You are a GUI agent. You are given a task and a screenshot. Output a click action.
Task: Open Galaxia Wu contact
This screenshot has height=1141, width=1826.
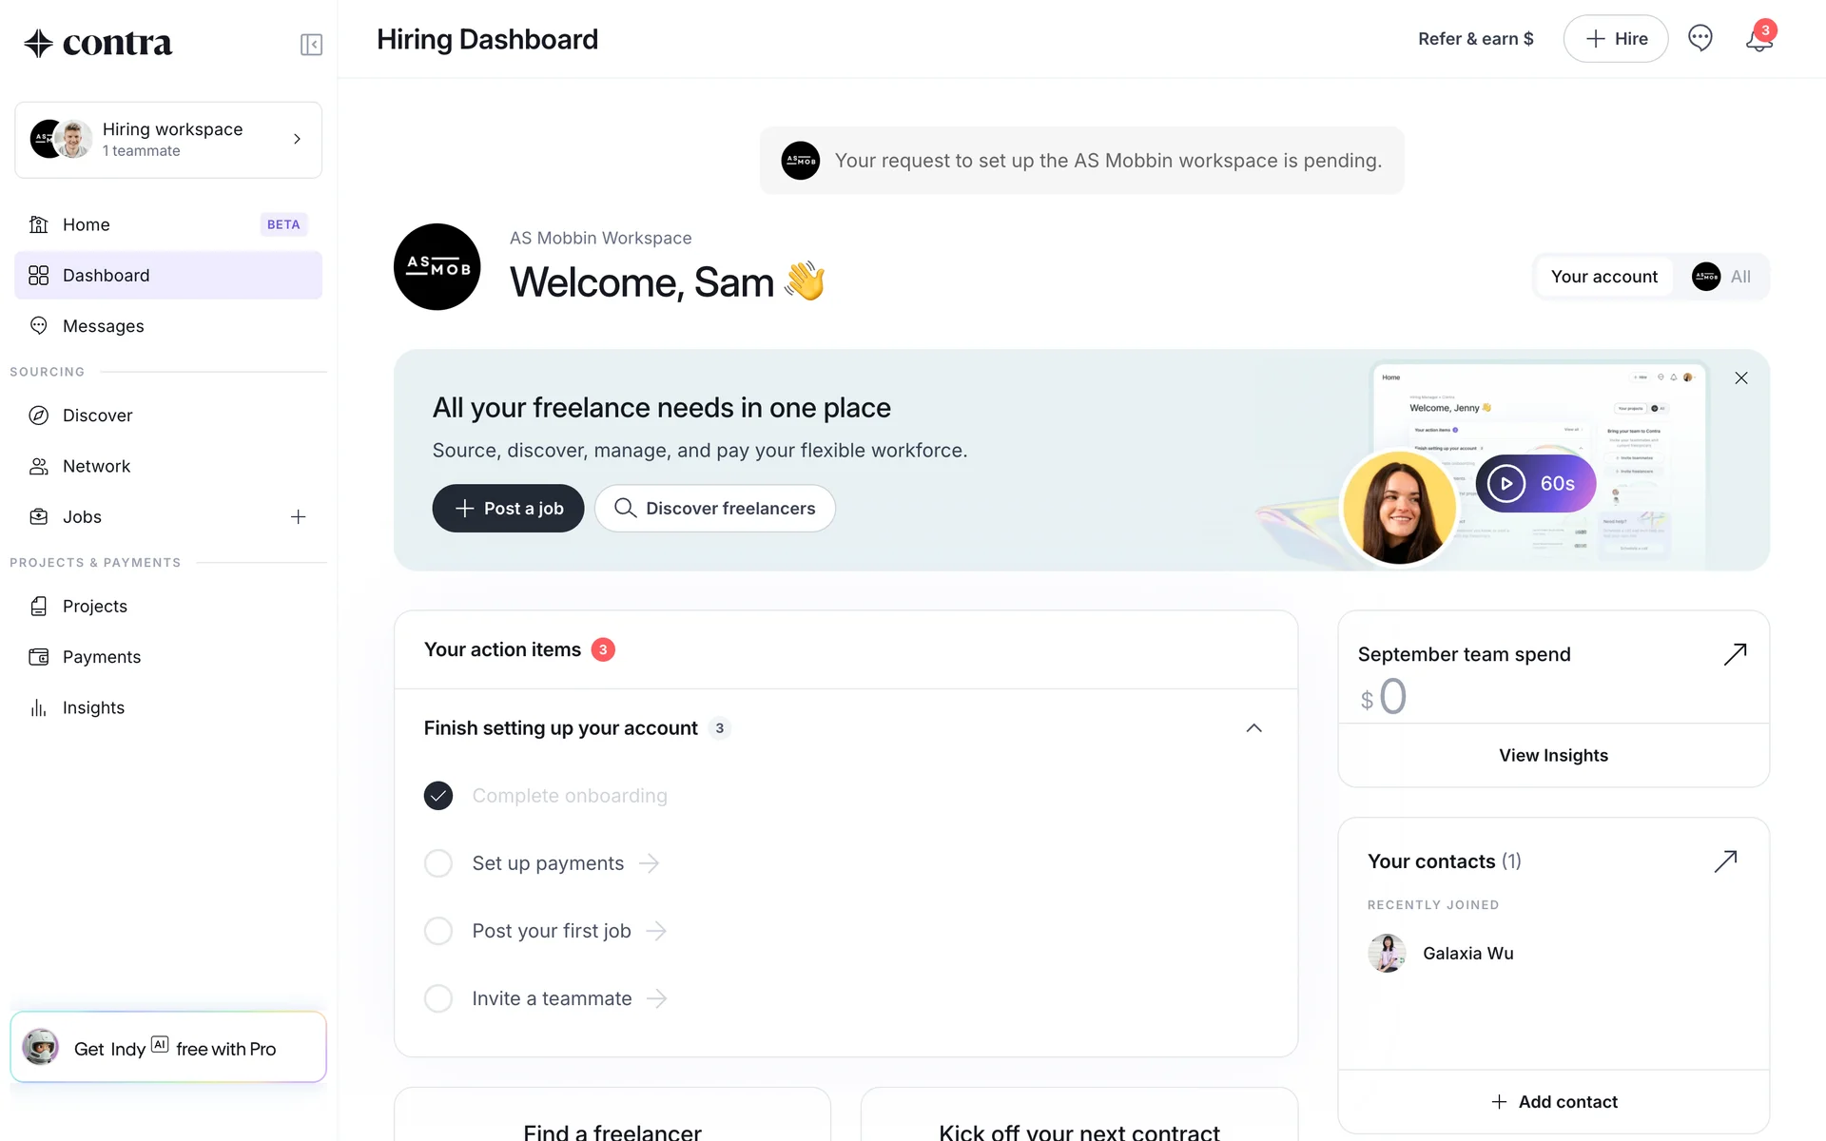pyautogui.click(x=1467, y=954)
